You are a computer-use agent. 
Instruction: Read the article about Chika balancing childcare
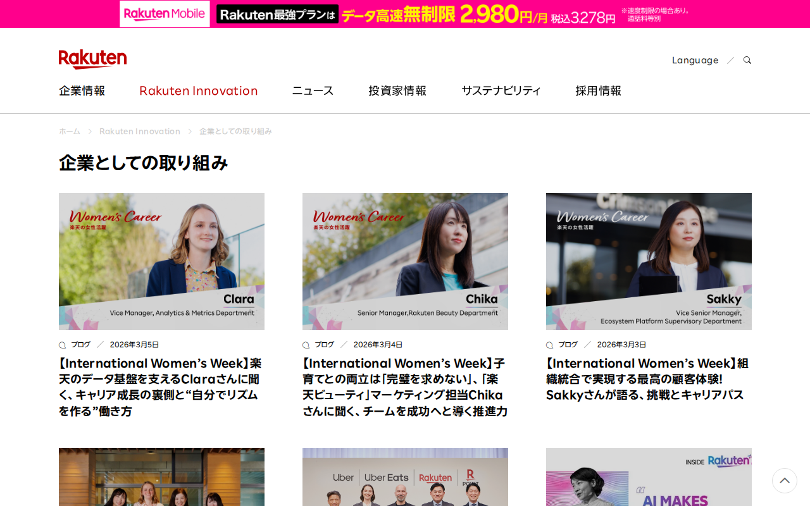(405, 387)
